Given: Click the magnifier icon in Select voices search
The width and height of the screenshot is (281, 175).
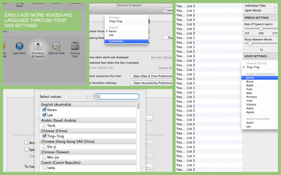Looking at the screenshot, I should coord(97,97).
